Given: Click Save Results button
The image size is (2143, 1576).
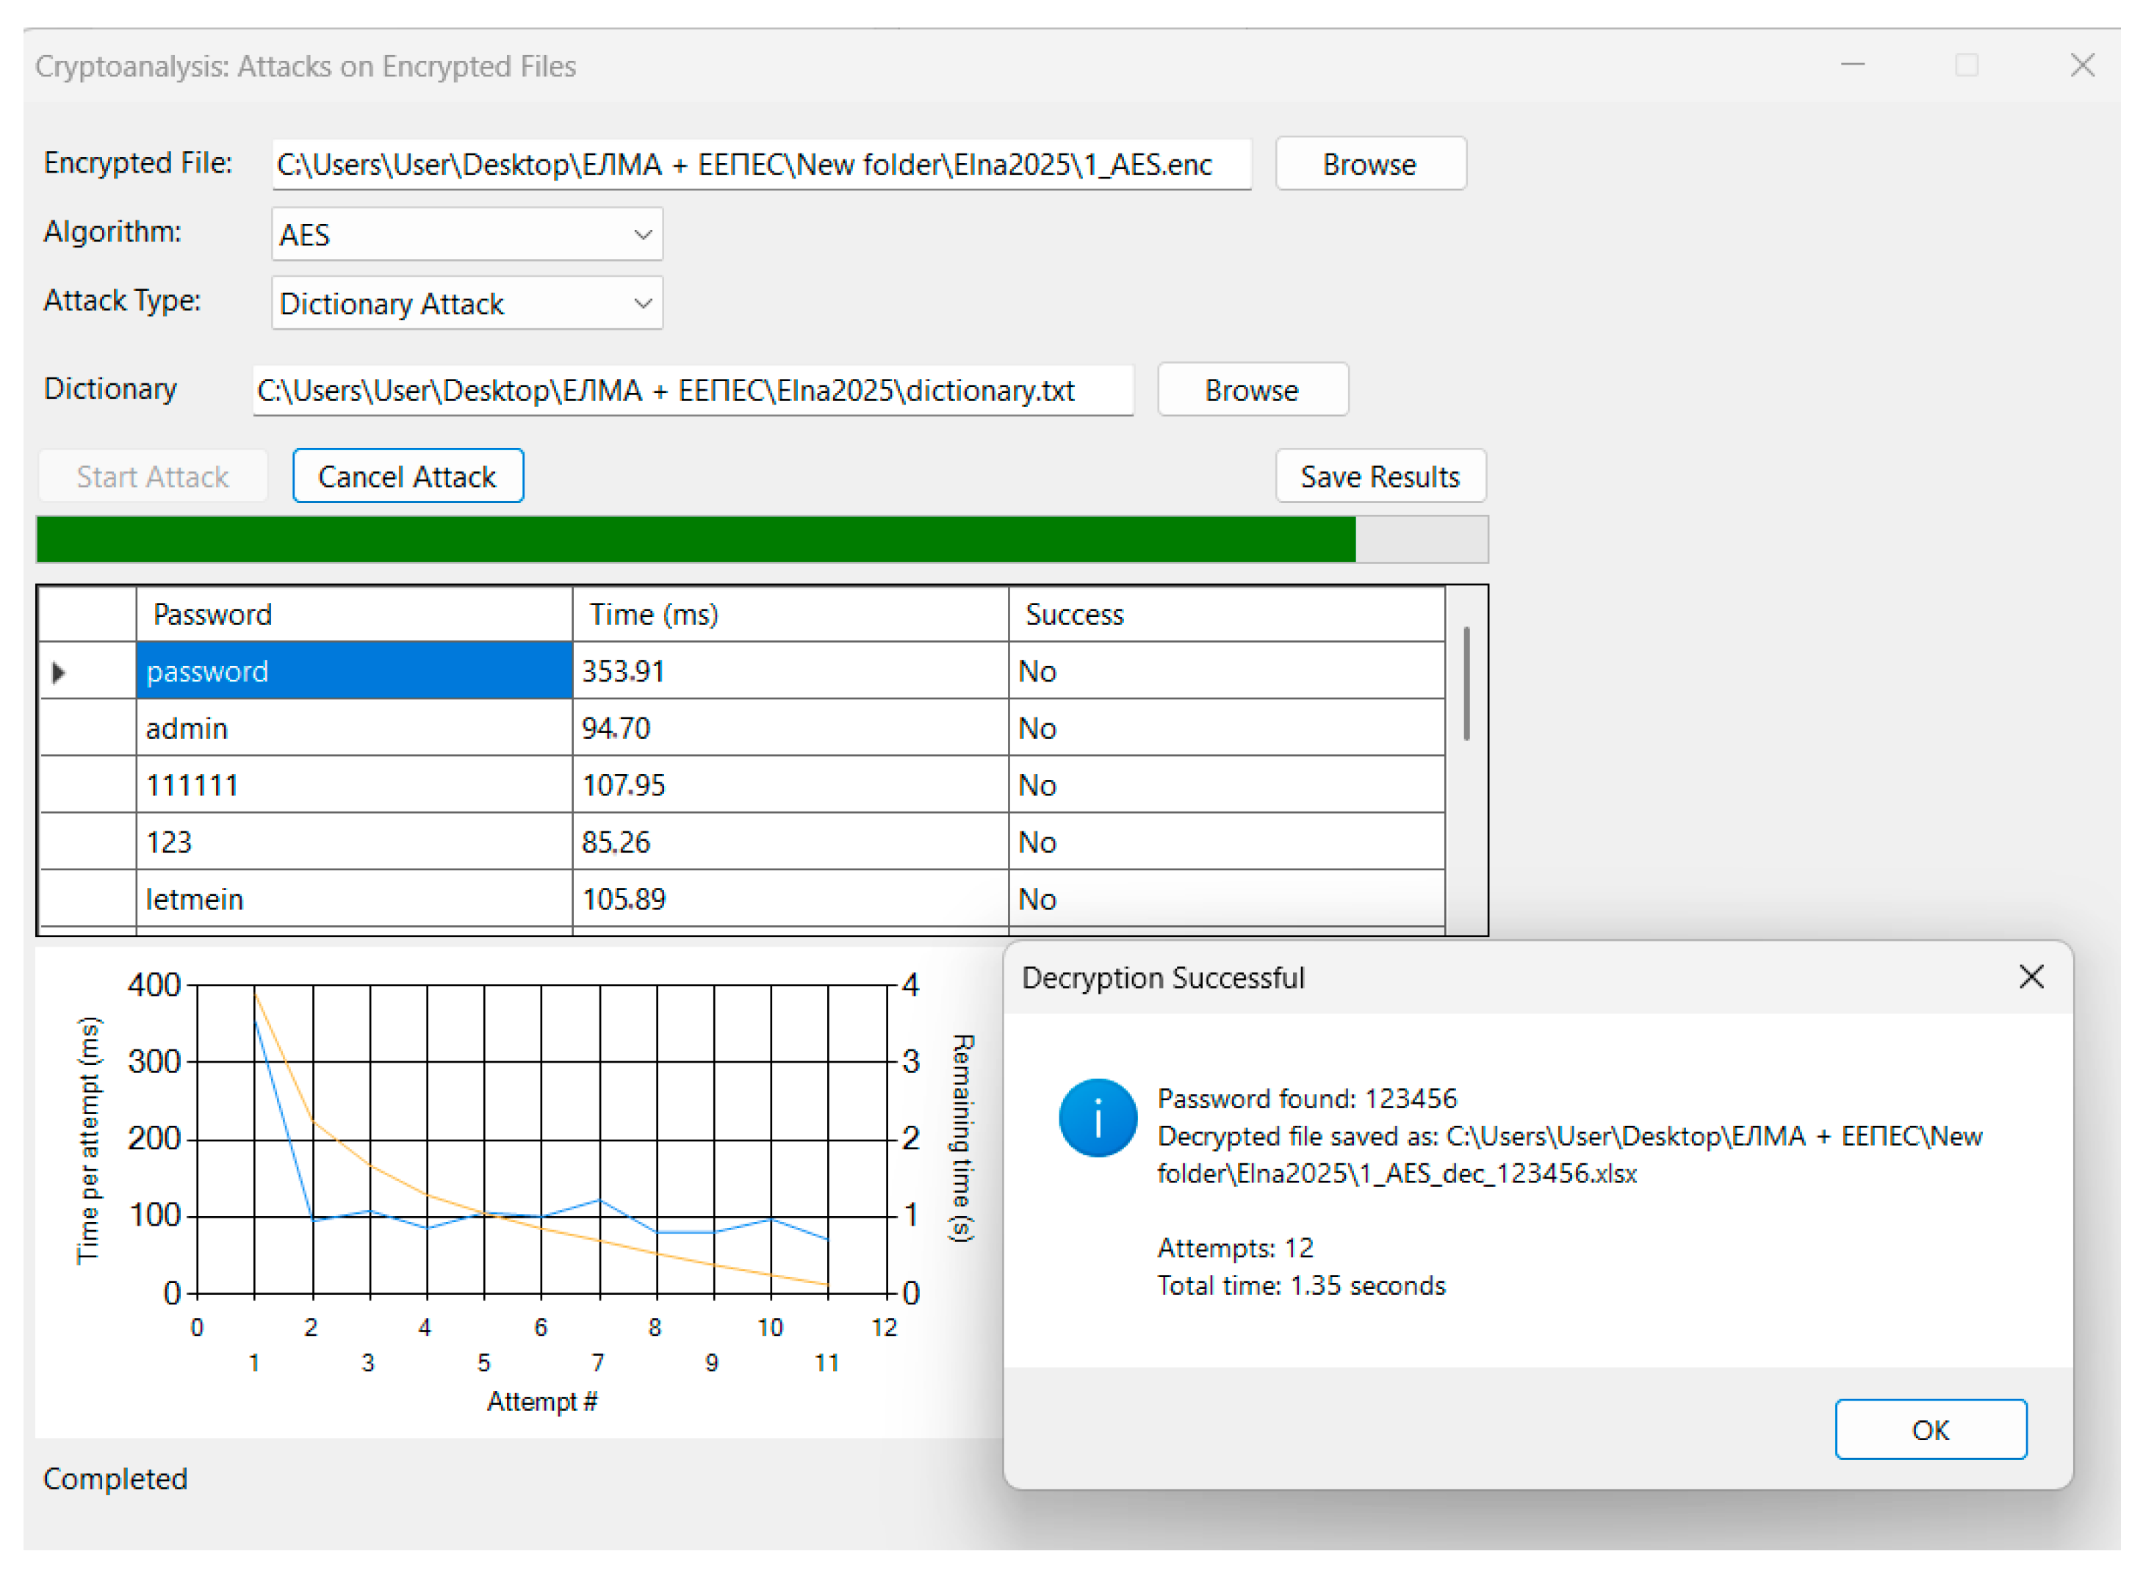Looking at the screenshot, I should tap(1380, 476).
